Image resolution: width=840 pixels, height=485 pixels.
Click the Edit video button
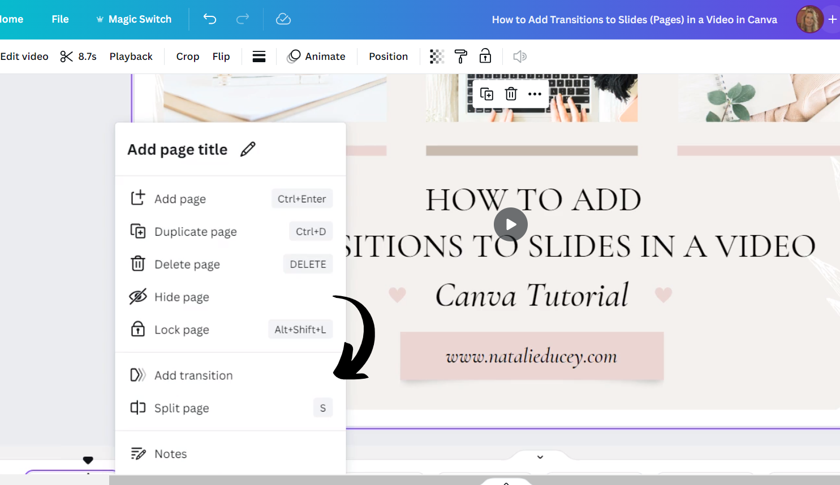click(x=24, y=57)
